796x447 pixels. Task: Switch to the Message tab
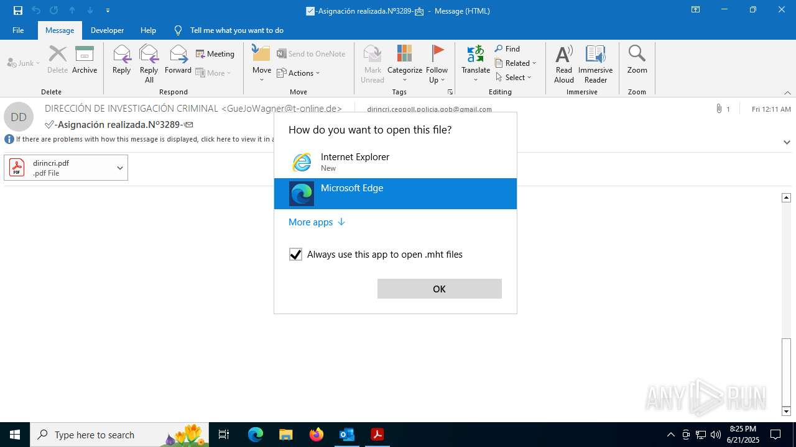pos(60,30)
